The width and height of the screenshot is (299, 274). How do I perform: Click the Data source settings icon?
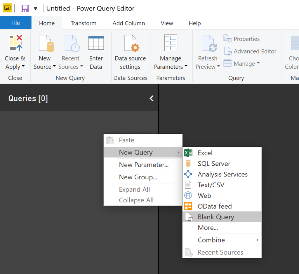click(130, 51)
